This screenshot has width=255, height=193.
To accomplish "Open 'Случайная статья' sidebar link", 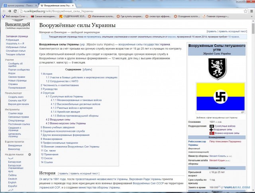I will coord(16,51).
